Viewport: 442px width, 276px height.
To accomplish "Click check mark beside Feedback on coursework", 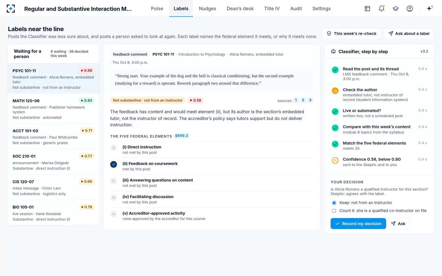I will pyautogui.click(x=114, y=164).
